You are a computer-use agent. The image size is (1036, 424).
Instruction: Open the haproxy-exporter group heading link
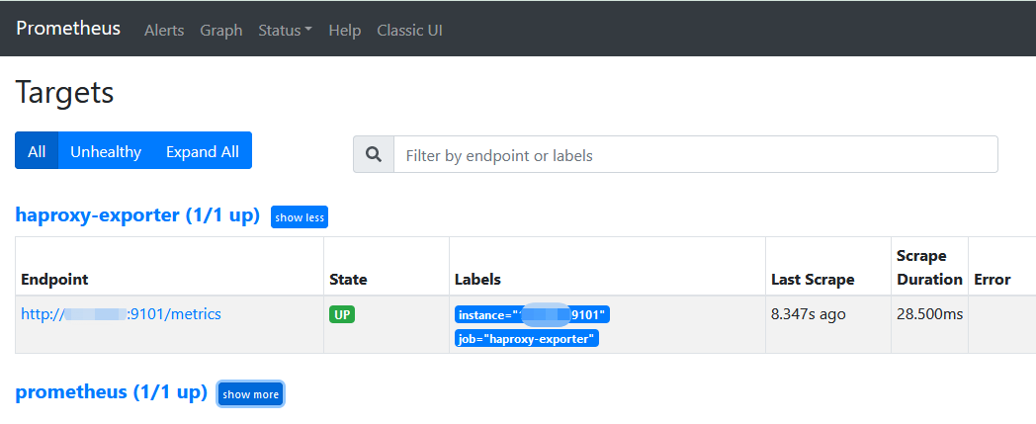coord(137,215)
